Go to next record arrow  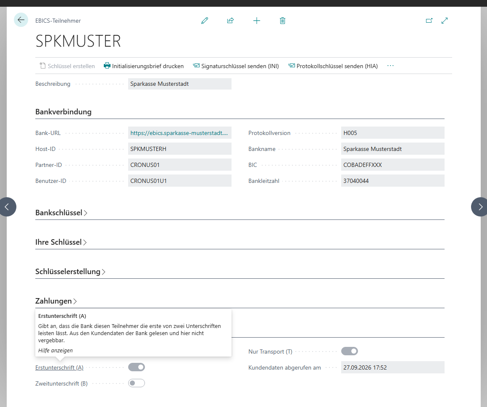pyautogui.click(x=480, y=207)
